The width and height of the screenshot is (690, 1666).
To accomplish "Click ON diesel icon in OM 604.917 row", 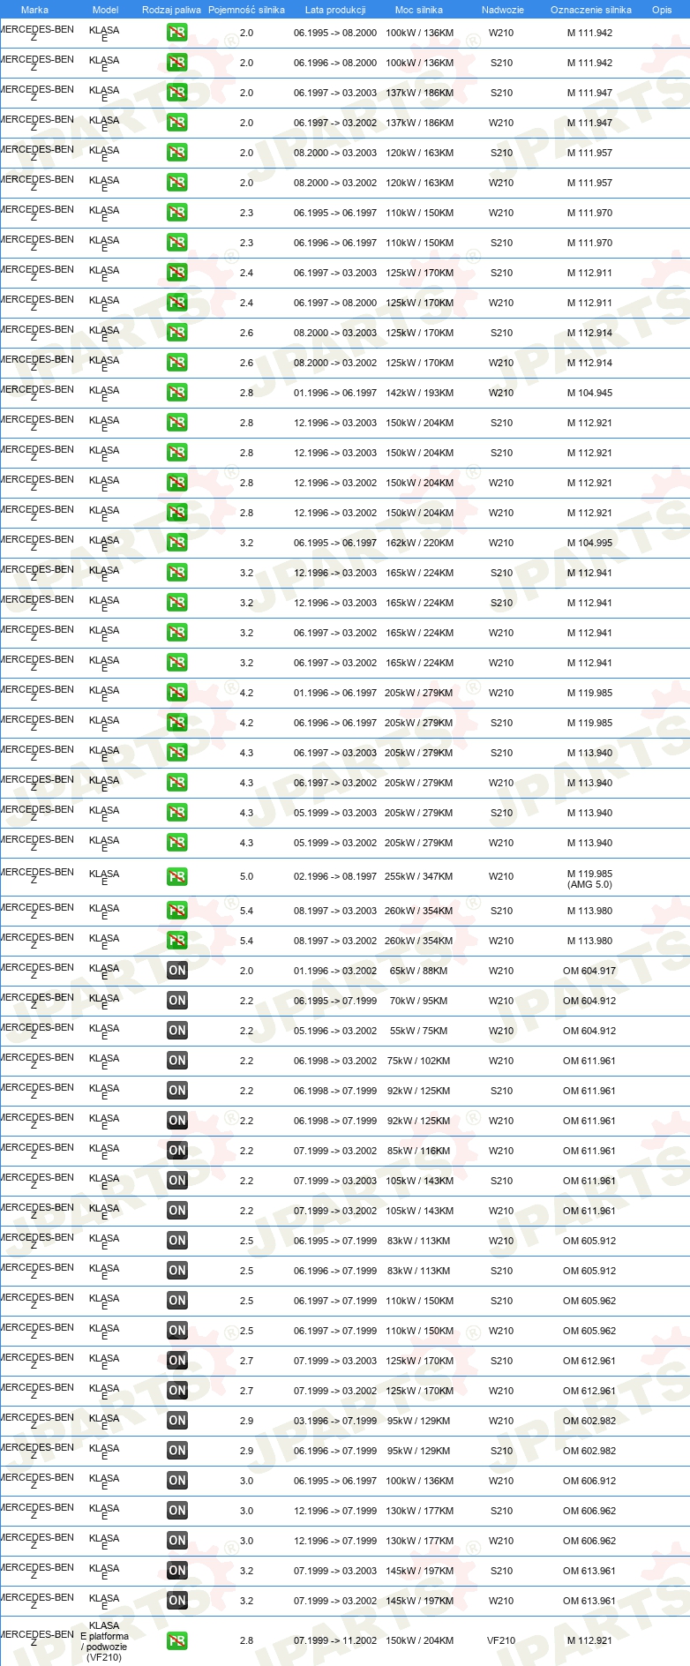I will click(177, 971).
